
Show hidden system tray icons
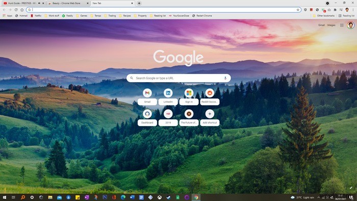point(318,197)
